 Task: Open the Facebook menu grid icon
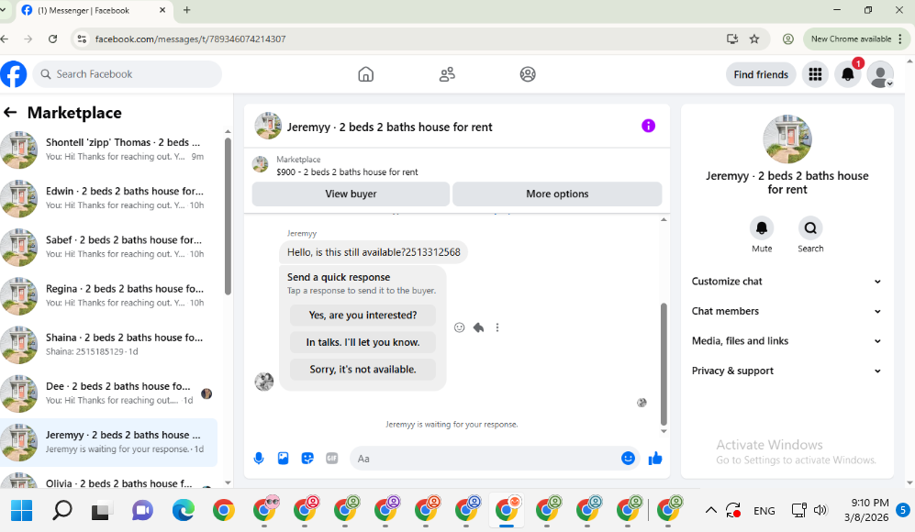pyautogui.click(x=815, y=74)
